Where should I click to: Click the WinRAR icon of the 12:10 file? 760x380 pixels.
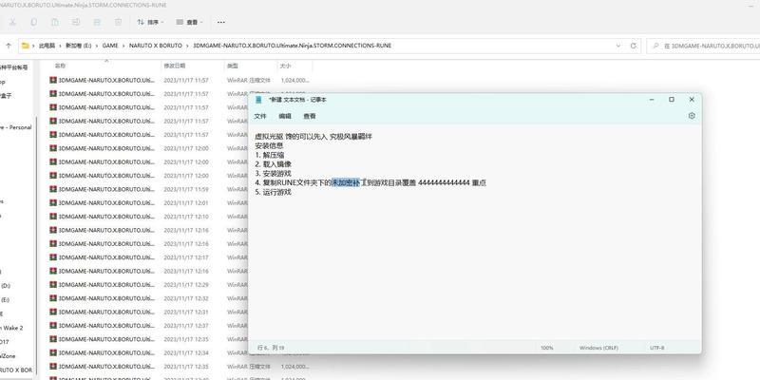pos(53,217)
